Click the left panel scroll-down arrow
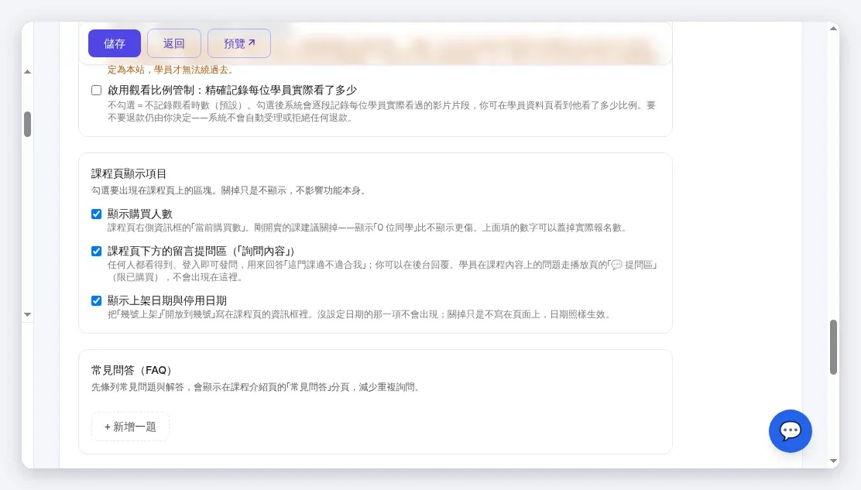 [x=27, y=314]
